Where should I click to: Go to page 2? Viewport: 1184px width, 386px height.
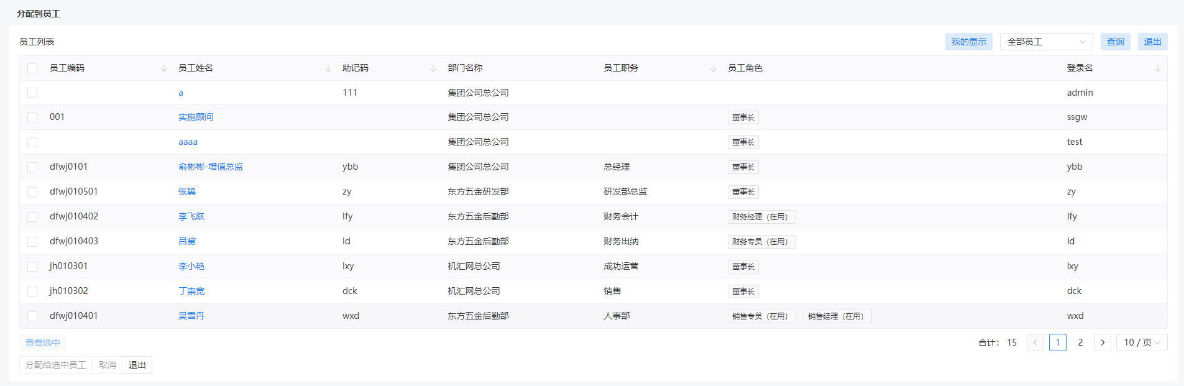click(x=1080, y=342)
